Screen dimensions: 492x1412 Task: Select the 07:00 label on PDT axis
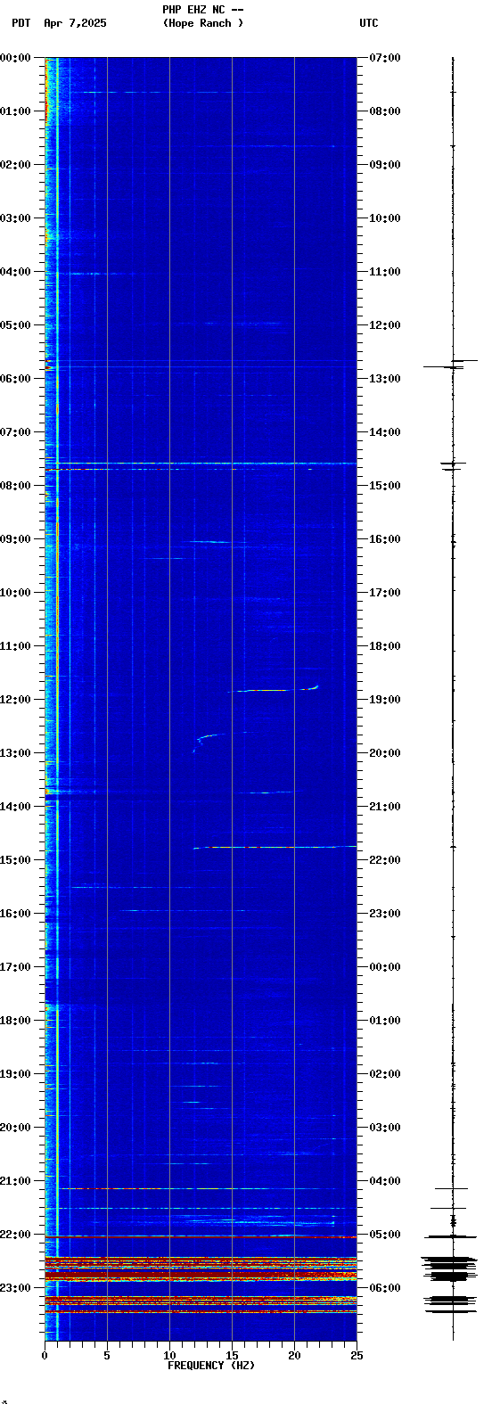[15, 432]
